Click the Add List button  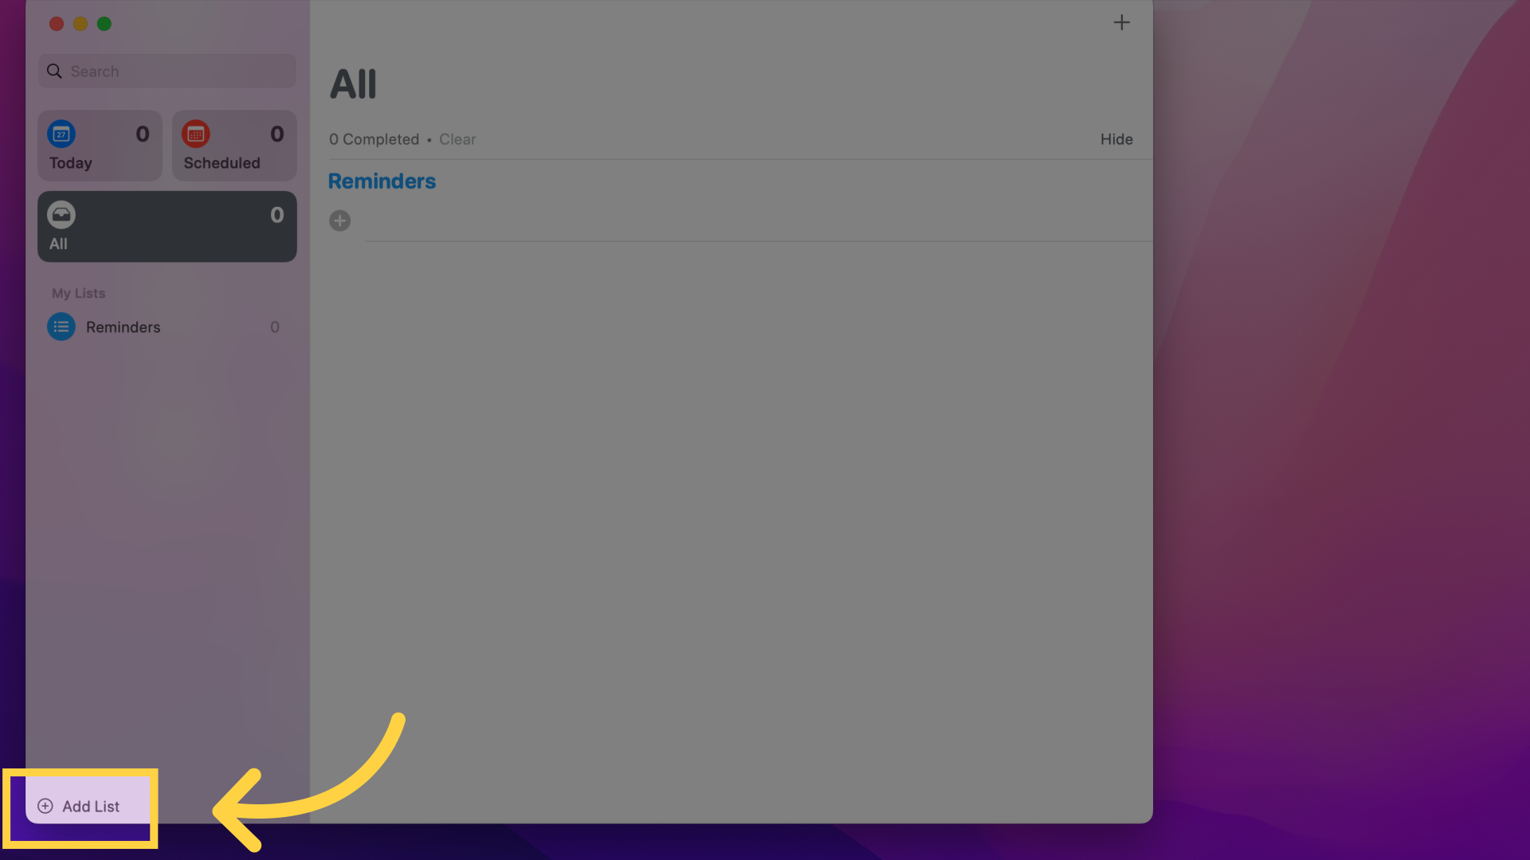pos(79,805)
